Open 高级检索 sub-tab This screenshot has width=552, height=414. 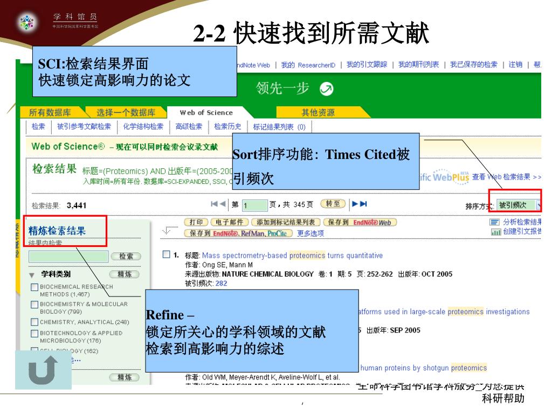click(189, 126)
